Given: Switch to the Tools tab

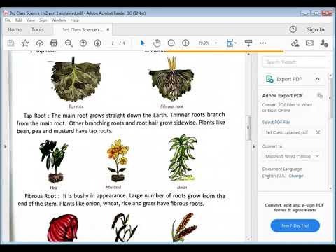Looking at the screenshot, I should (38, 29).
